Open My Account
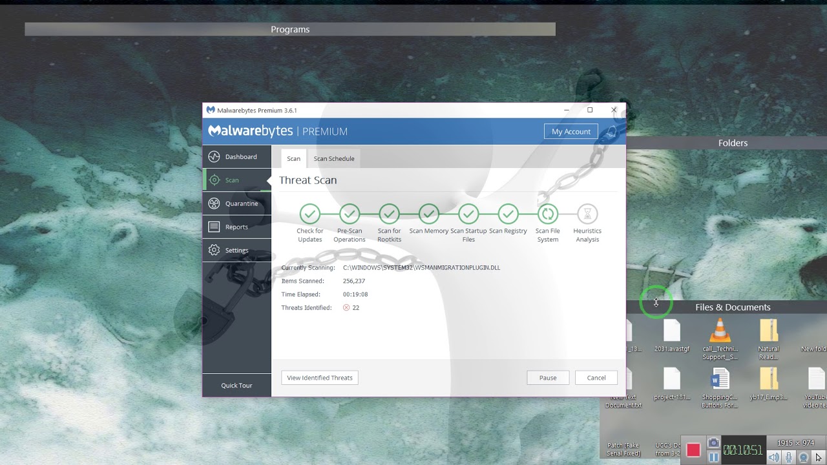Viewport: 827px width, 465px height. 571,132
